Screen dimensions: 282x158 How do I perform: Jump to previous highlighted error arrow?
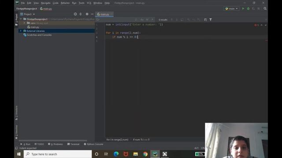(x=262, y=25)
